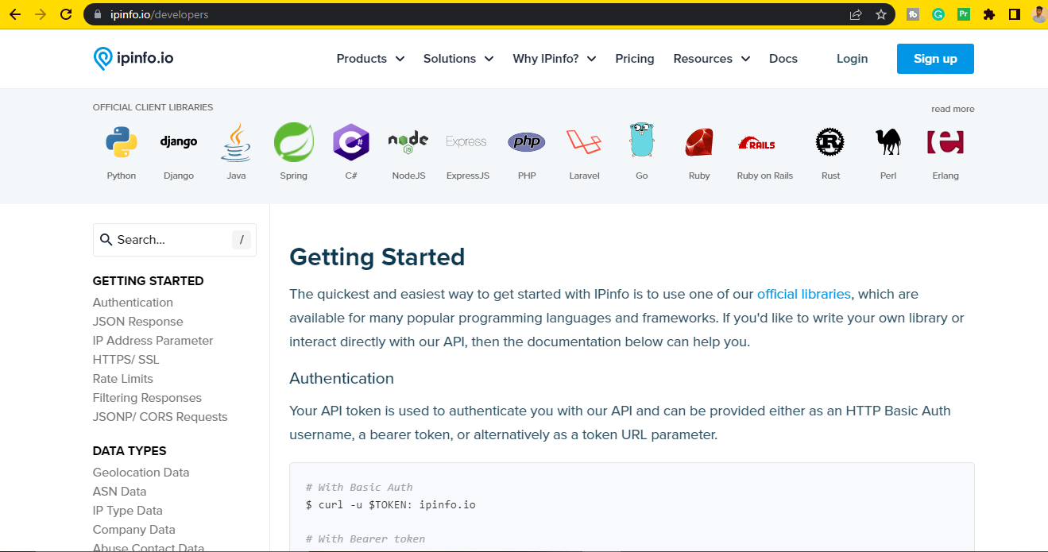Focus the Search docs field
Viewport: 1048px width, 552px height.
point(175,240)
